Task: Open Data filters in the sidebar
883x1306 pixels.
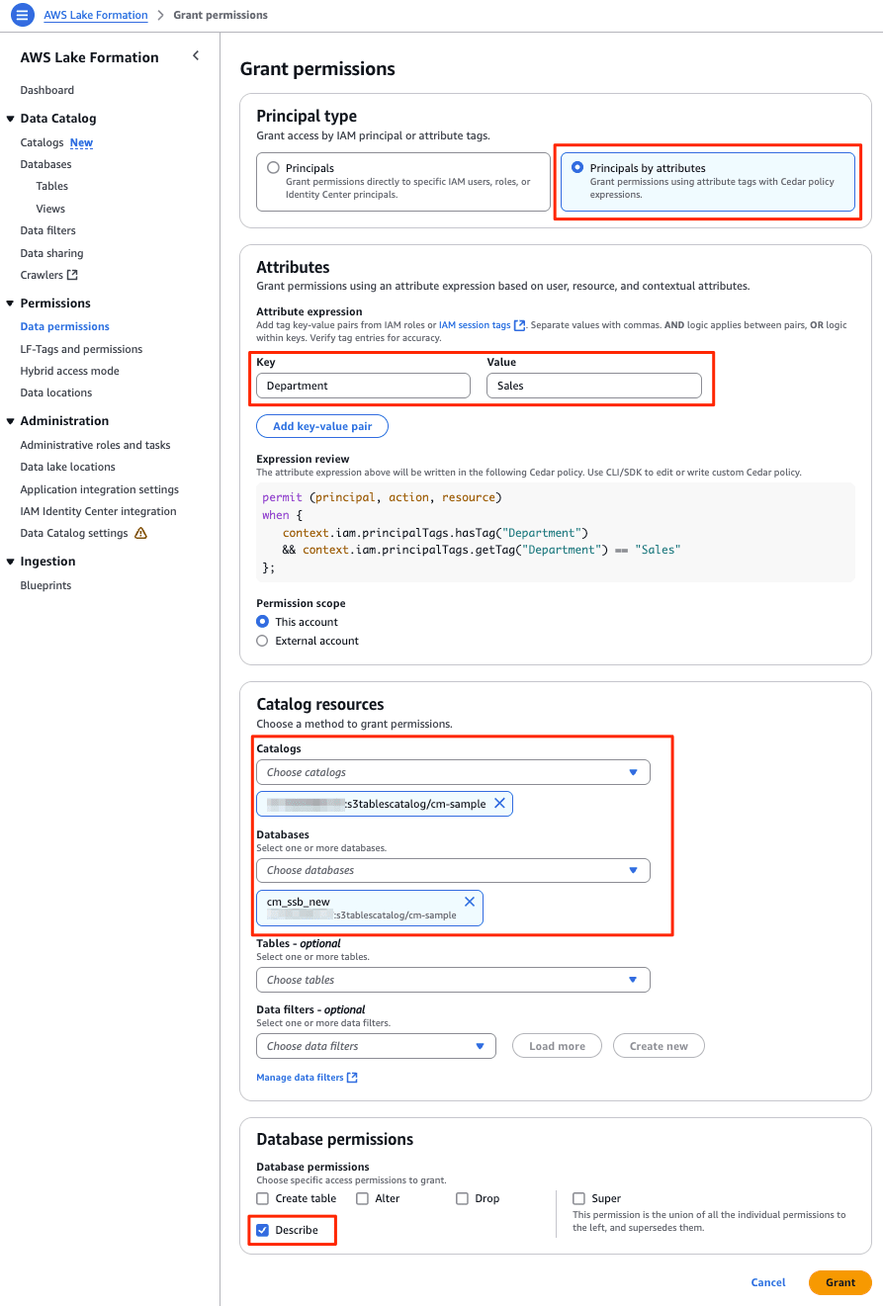Action: click(47, 230)
